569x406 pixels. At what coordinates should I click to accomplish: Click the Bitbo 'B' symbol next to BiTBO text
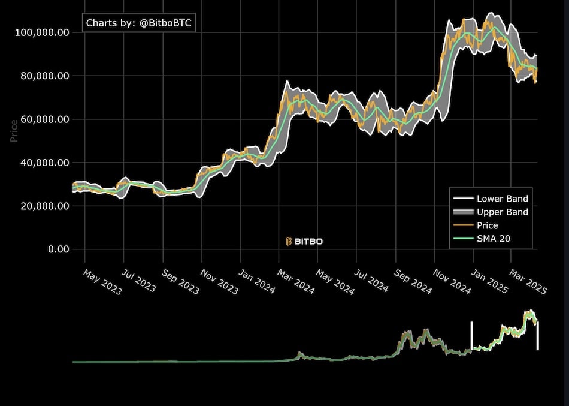pyautogui.click(x=287, y=240)
